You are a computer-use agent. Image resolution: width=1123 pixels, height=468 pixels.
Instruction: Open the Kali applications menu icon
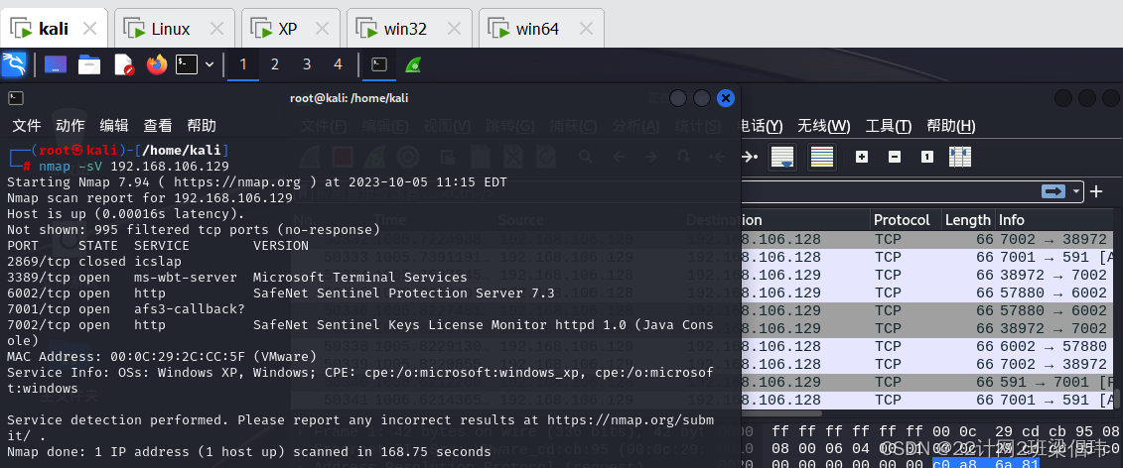point(14,65)
